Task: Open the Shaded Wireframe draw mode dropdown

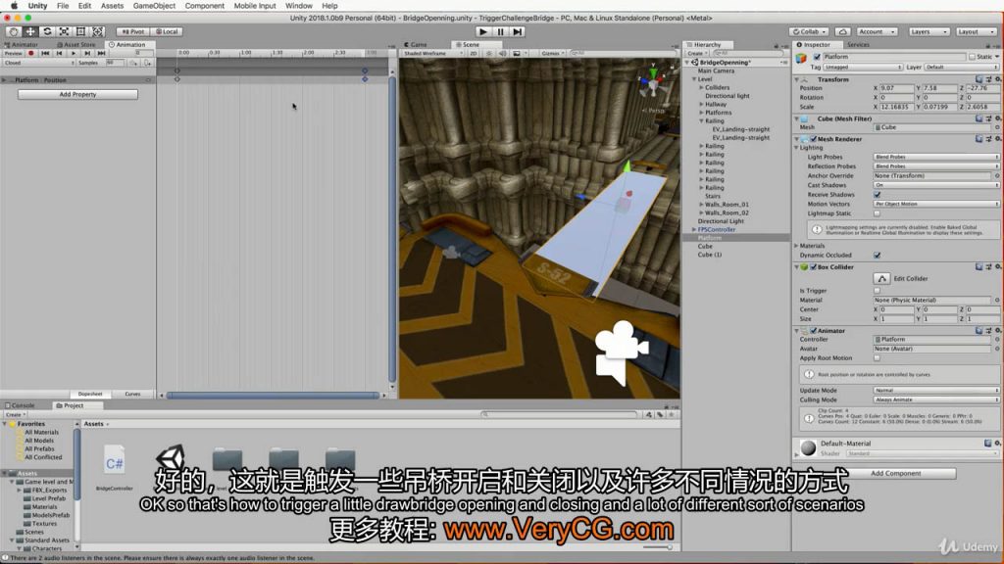Action: 432,54
